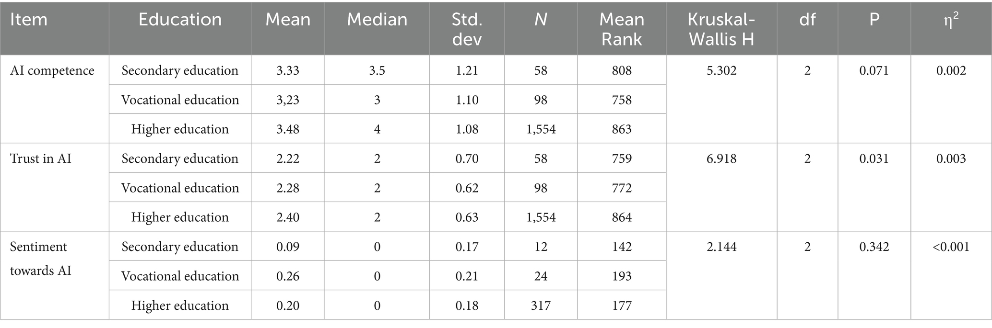Click the P value 0.031
The width and height of the screenshot is (992, 328).
coord(874,158)
